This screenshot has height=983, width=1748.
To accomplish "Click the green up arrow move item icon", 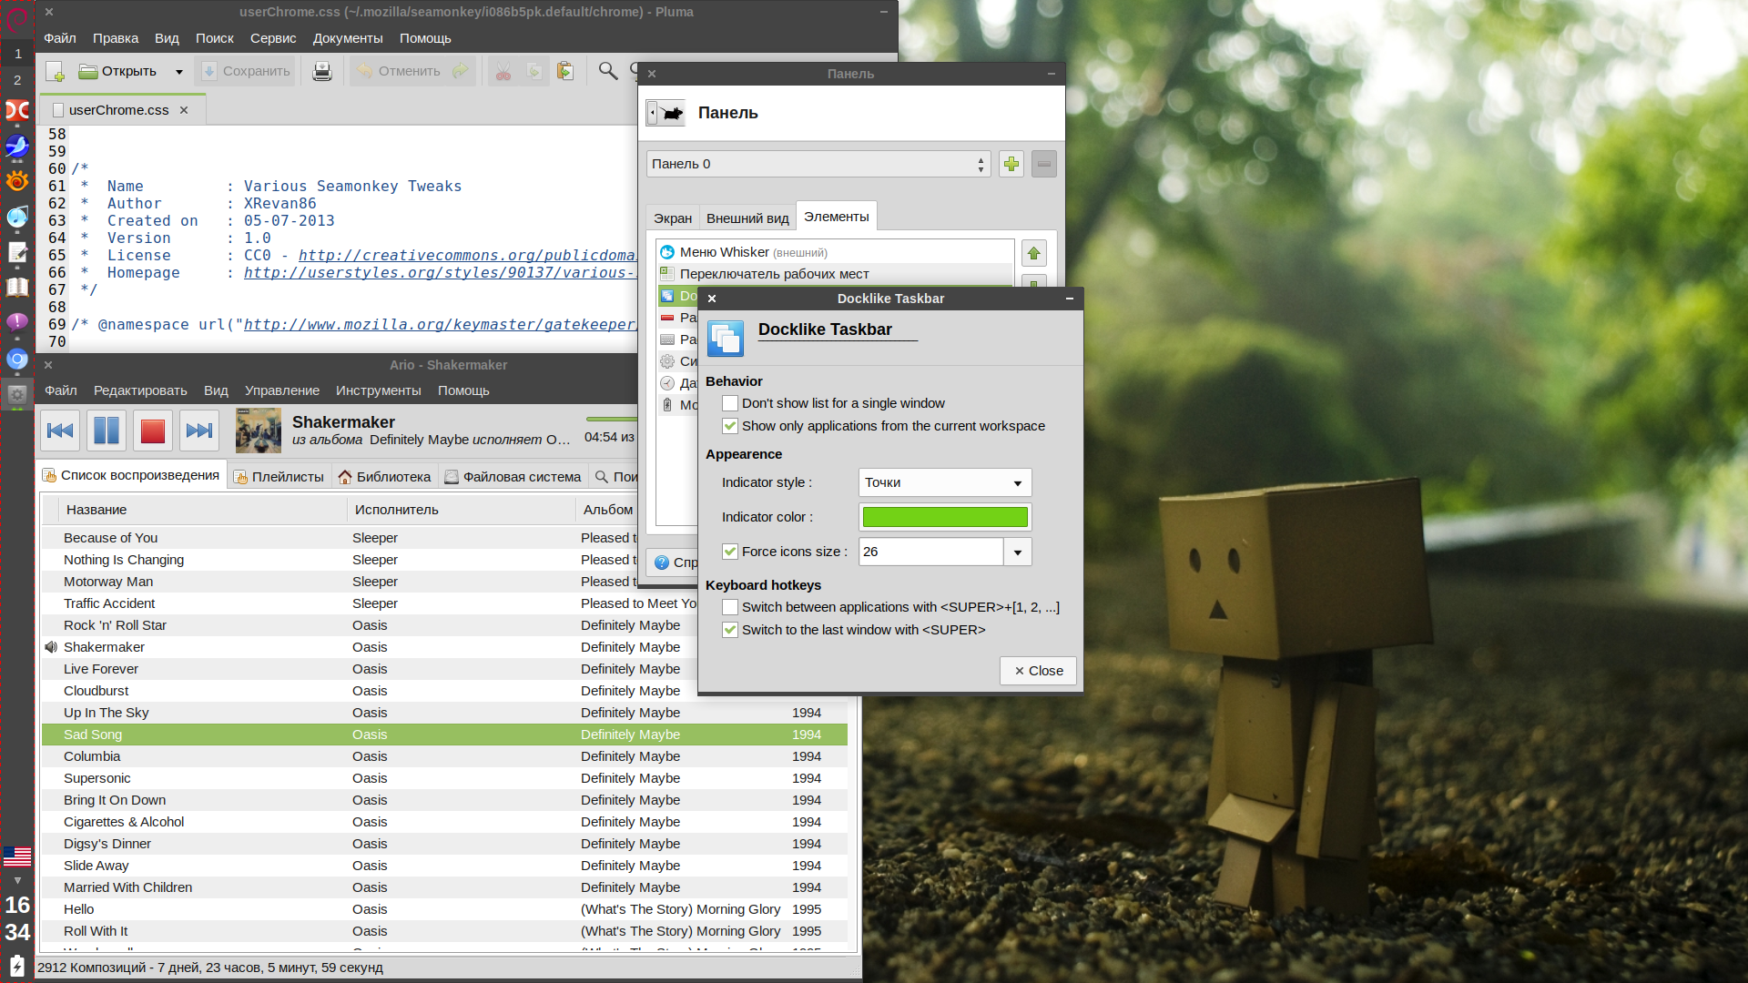I will (x=1034, y=253).
